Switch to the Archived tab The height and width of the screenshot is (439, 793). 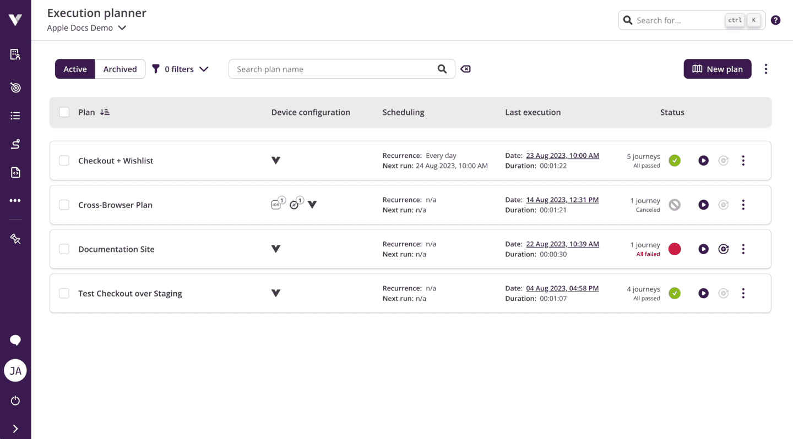[120, 69]
